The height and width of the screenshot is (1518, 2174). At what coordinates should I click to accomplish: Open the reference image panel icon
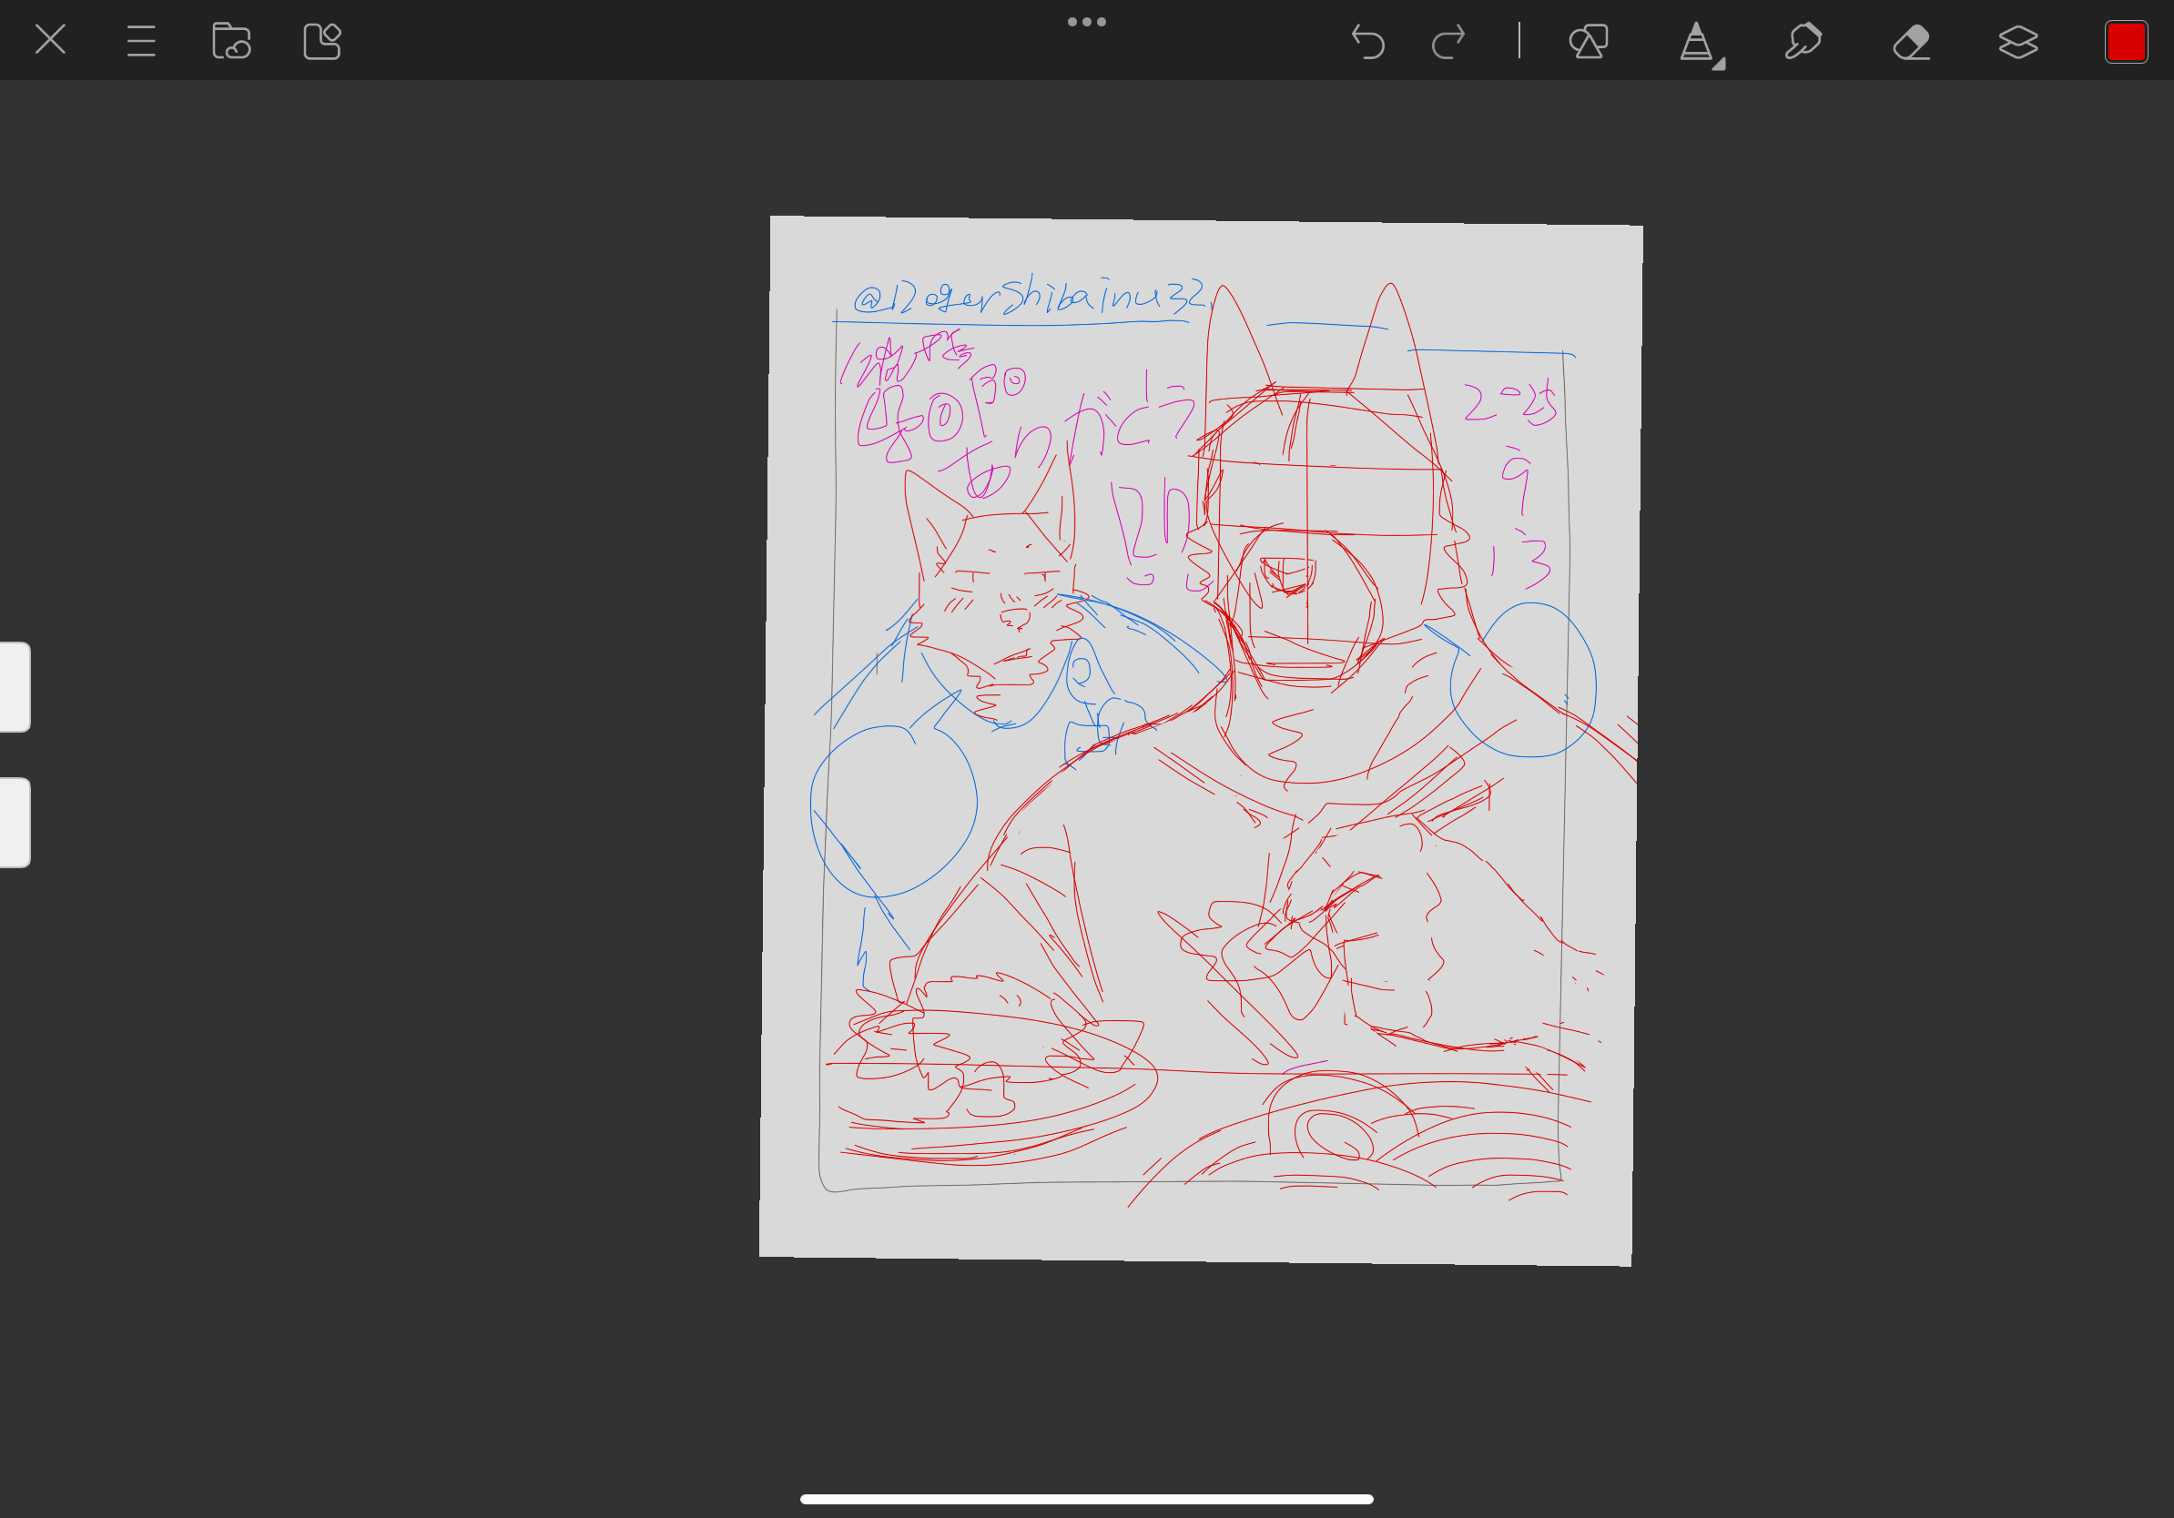322,41
